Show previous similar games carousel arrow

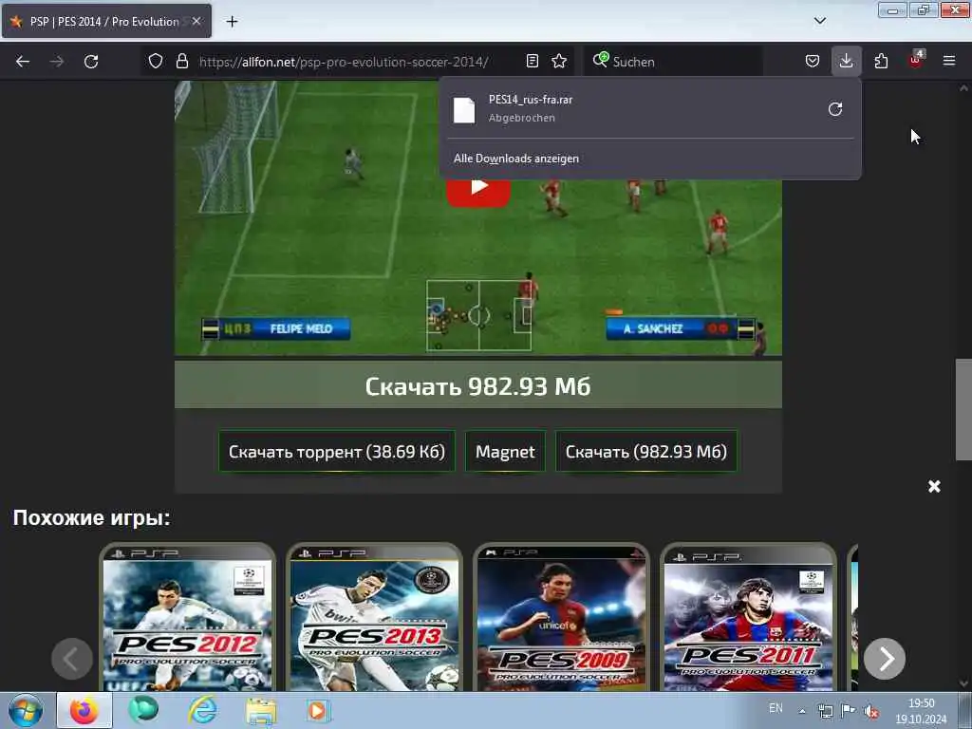pos(72,659)
